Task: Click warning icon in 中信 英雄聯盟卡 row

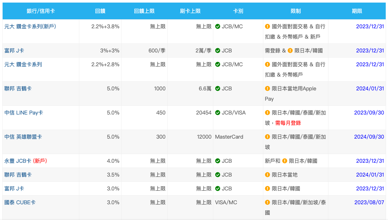Action: pyautogui.click(x=267, y=137)
